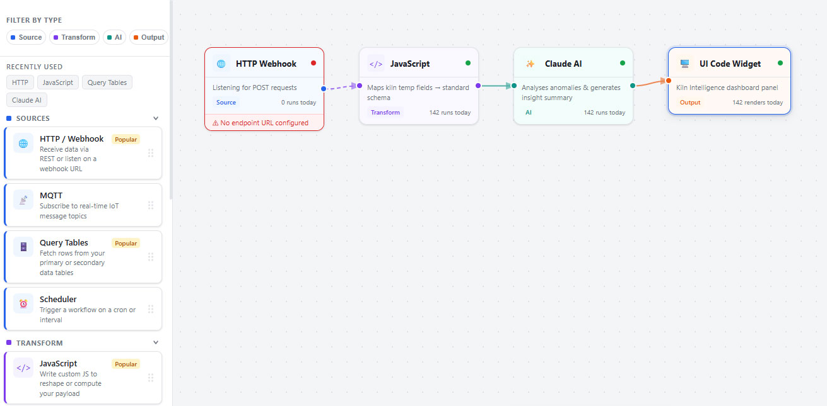Click the sidebar vertical scrollbar
The image size is (827, 406).
click(x=171, y=101)
